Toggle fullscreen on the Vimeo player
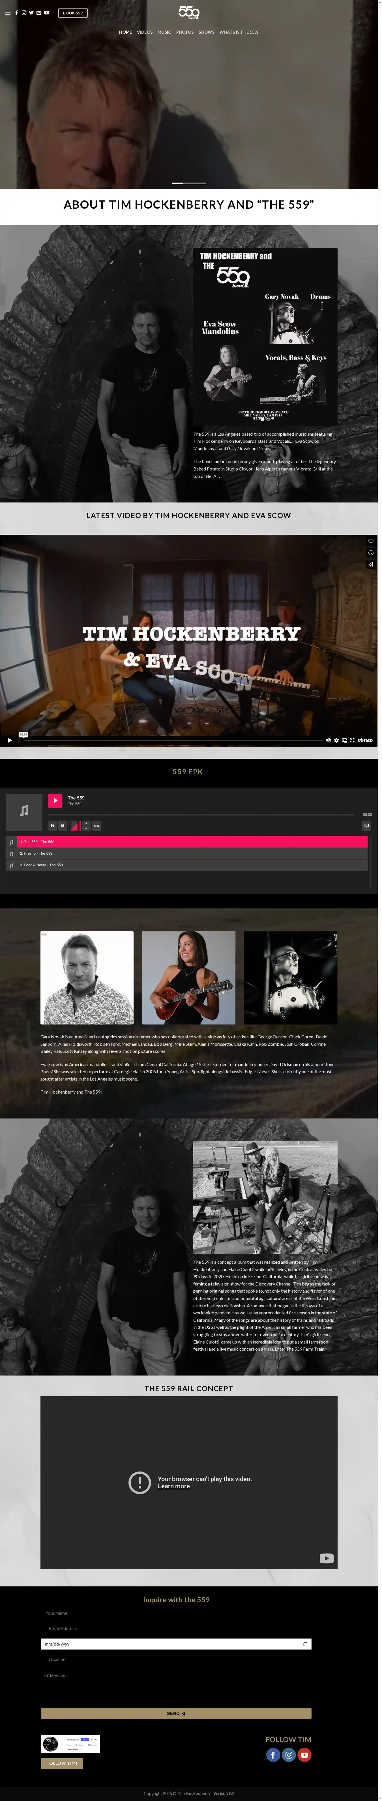Screen dimensions: 382x1801 click(x=352, y=740)
